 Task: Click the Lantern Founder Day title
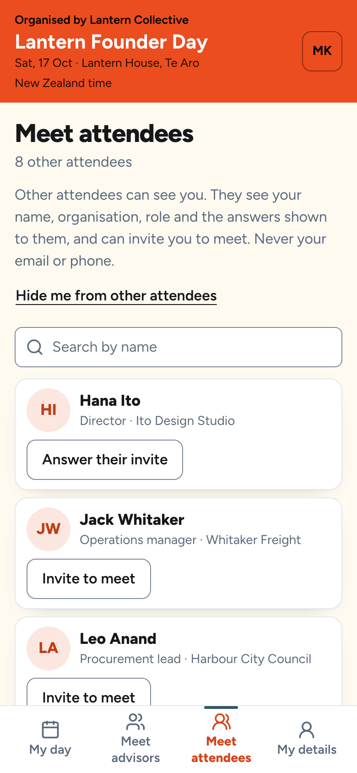(x=111, y=42)
